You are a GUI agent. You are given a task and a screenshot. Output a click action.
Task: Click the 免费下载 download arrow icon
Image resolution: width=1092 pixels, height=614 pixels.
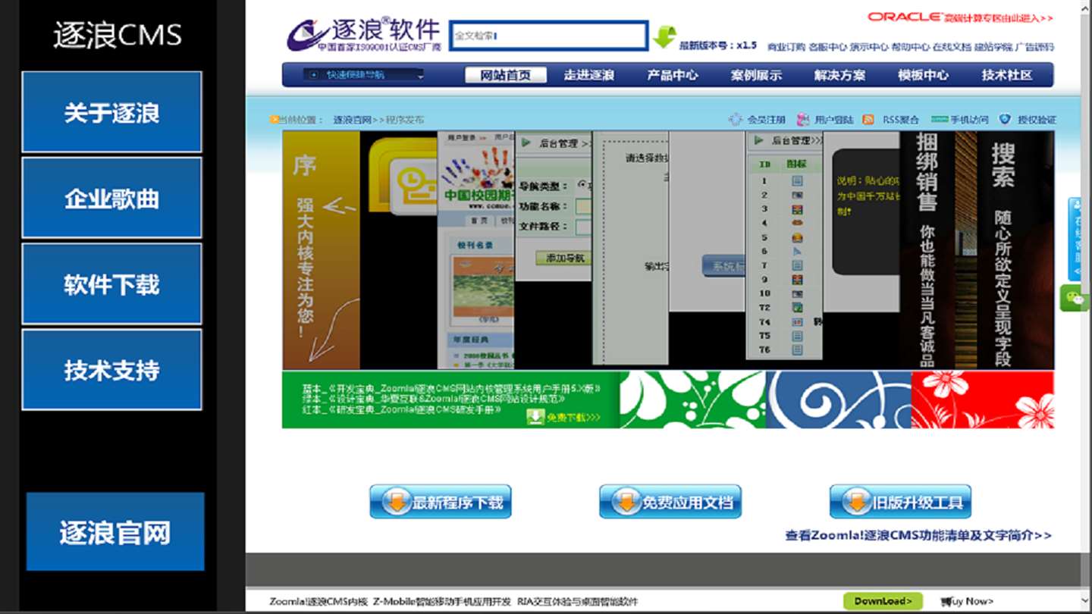[536, 417]
